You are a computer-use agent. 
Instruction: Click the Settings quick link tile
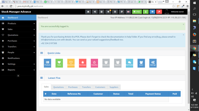[x=153, y=63]
